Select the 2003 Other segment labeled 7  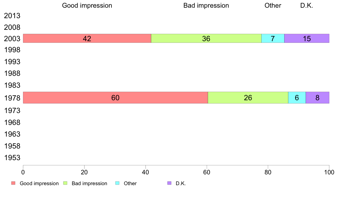[x=273, y=38]
